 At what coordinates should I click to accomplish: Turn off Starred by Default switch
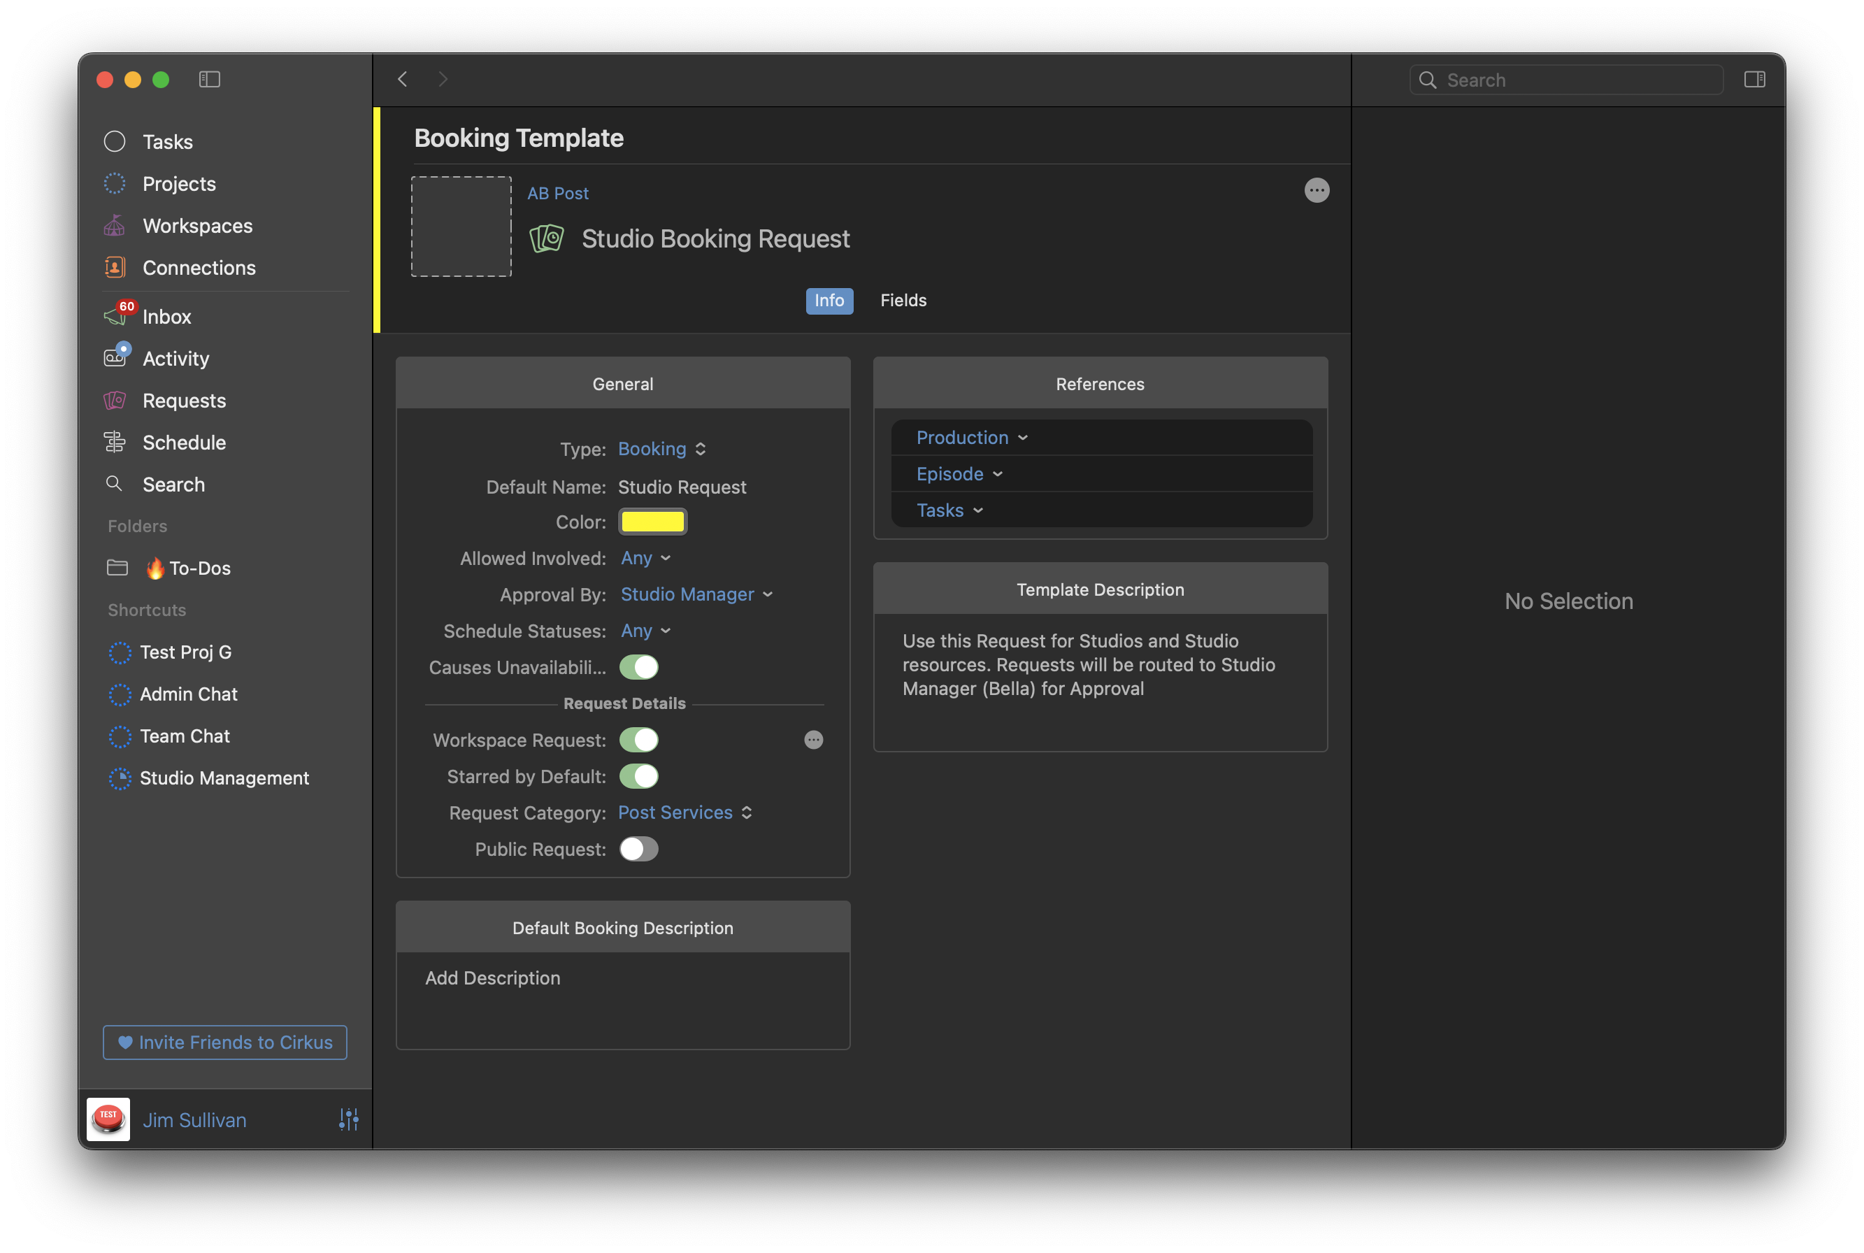point(638,776)
